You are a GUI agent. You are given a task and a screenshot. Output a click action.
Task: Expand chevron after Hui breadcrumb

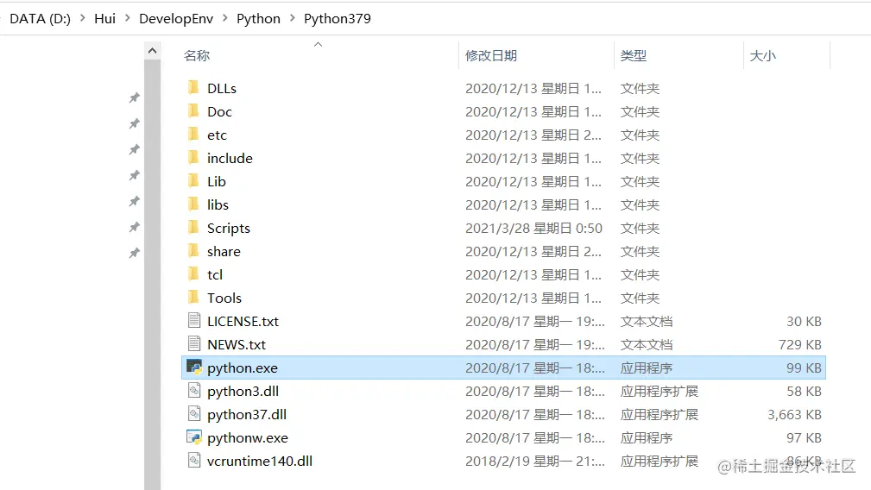[127, 18]
